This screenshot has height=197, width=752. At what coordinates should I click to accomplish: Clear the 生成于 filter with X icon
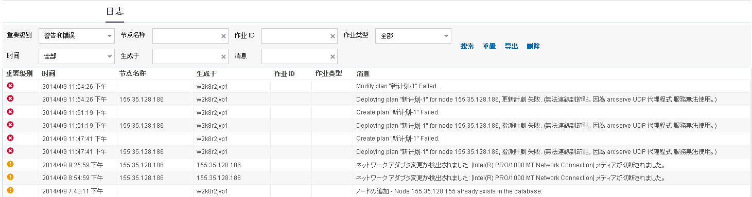pos(223,57)
